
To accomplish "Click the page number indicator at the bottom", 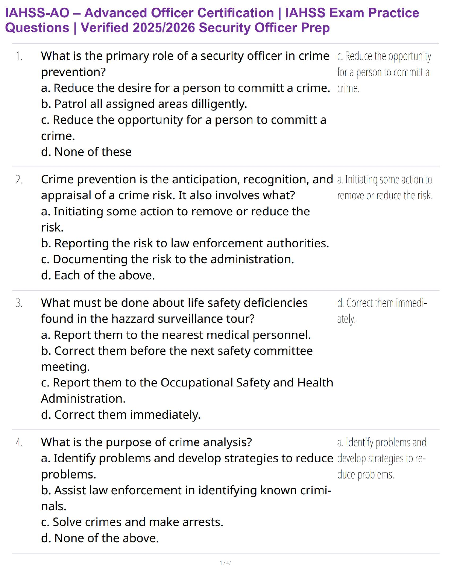I will (225, 563).
